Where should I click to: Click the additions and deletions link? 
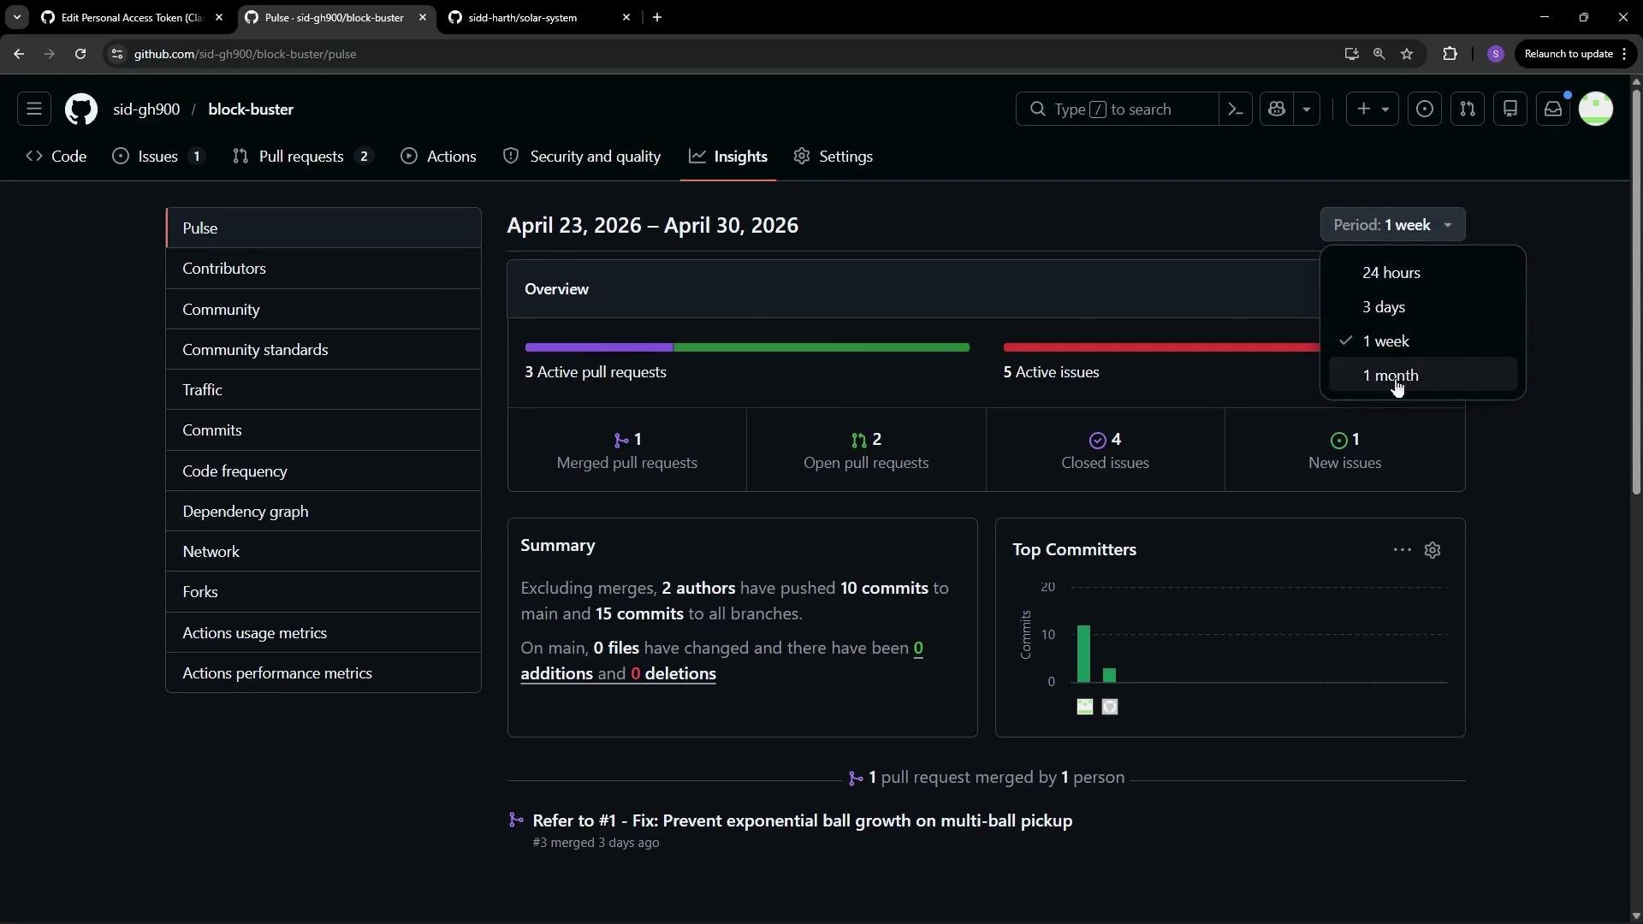tap(721, 661)
